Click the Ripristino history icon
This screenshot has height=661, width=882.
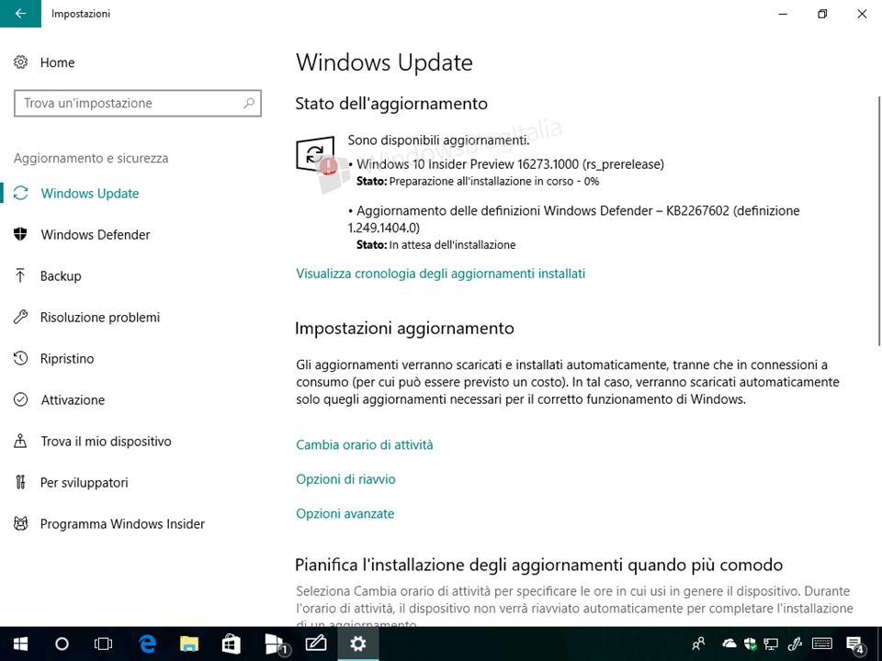21,359
